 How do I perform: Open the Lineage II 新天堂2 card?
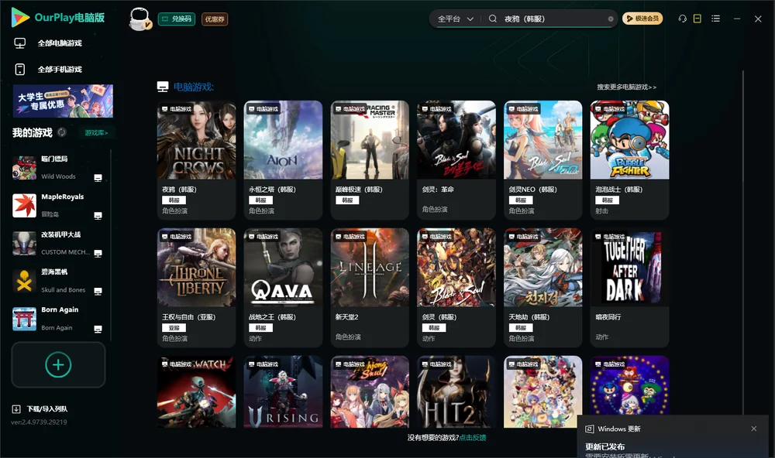370,288
